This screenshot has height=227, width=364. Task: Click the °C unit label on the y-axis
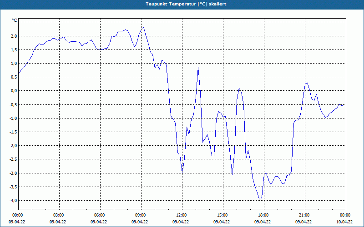pyautogui.click(x=15, y=20)
